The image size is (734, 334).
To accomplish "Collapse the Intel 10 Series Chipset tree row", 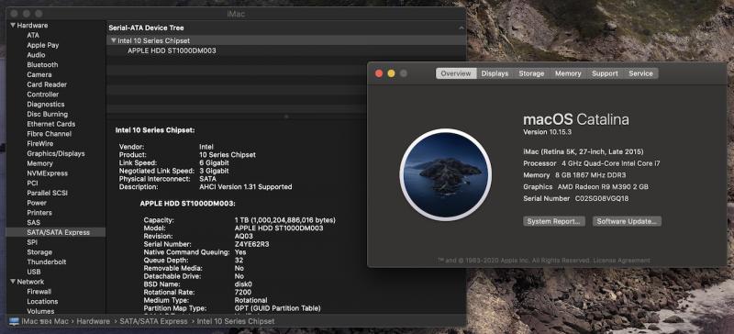I will click(x=113, y=40).
